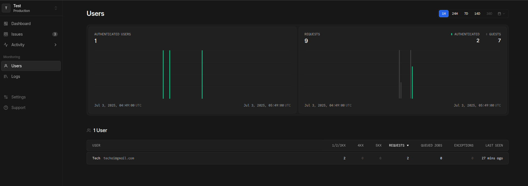Click the green bar in Requests chart

pyautogui.click(x=412, y=83)
